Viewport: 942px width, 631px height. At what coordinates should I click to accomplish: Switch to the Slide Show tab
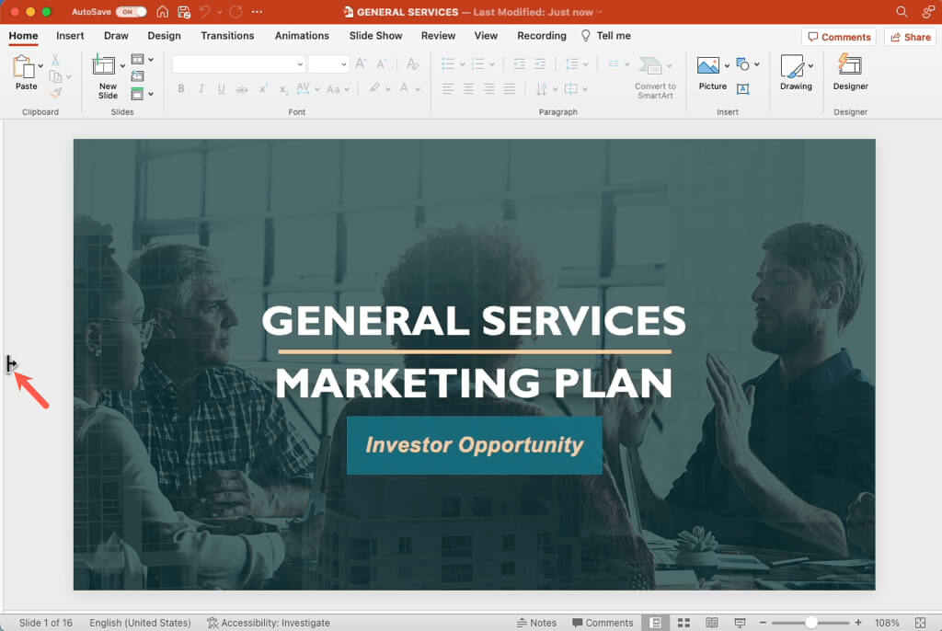(375, 36)
